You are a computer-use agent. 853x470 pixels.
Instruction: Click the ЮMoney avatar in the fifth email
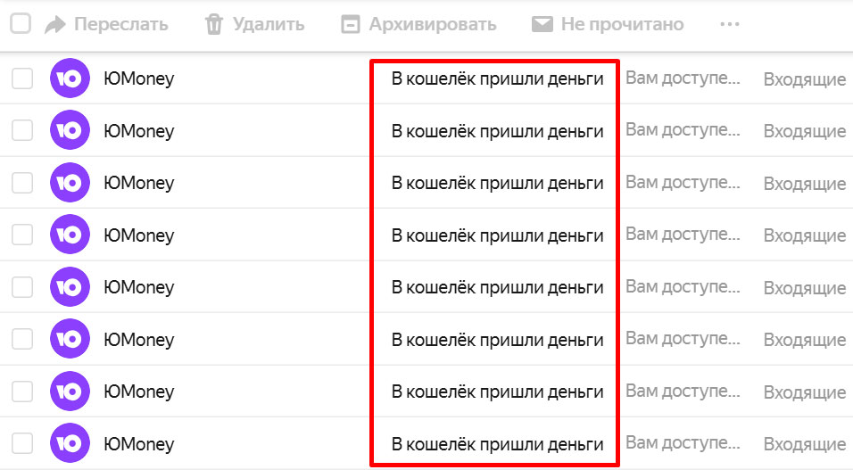point(70,287)
